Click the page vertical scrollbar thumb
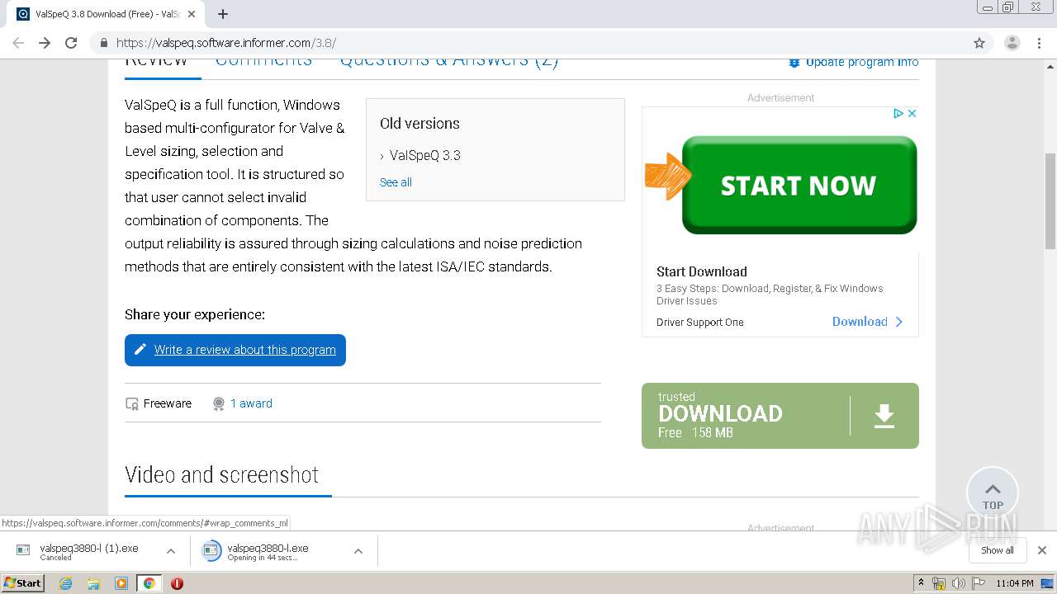This screenshot has width=1057, height=594. coord(1050,200)
